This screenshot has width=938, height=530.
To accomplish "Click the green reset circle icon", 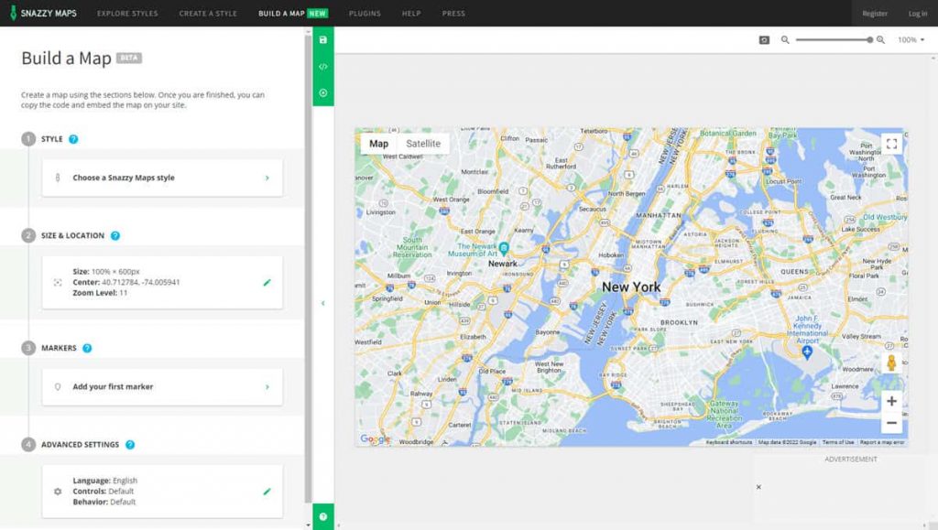I will point(323,92).
